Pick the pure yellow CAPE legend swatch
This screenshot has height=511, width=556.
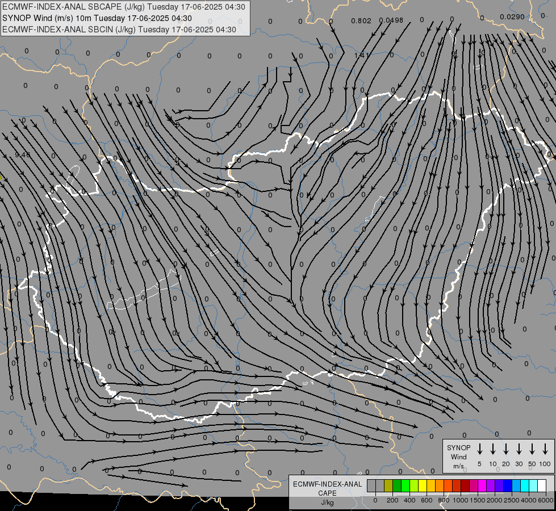423,485
